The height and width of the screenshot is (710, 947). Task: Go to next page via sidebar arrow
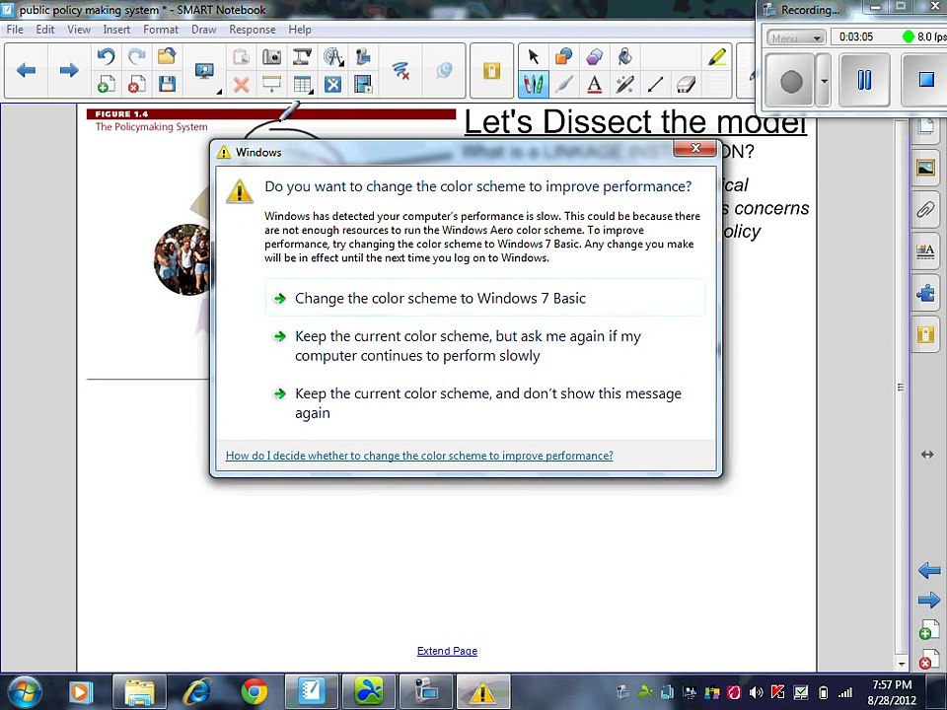coord(928,601)
